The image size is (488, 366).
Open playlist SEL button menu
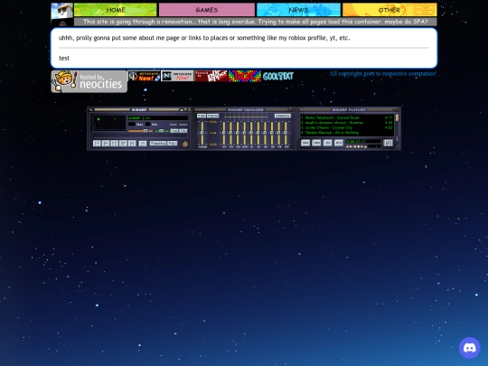click(x=328, y=143)
